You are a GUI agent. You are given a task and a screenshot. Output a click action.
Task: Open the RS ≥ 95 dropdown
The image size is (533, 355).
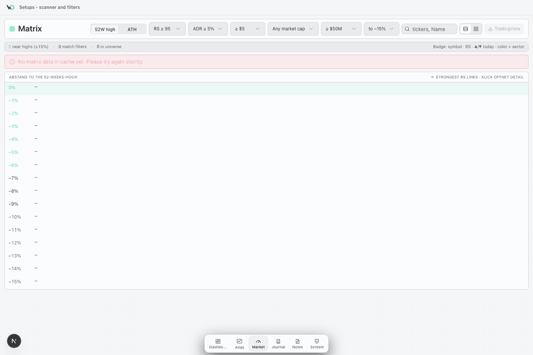click(x=167, y=29)
